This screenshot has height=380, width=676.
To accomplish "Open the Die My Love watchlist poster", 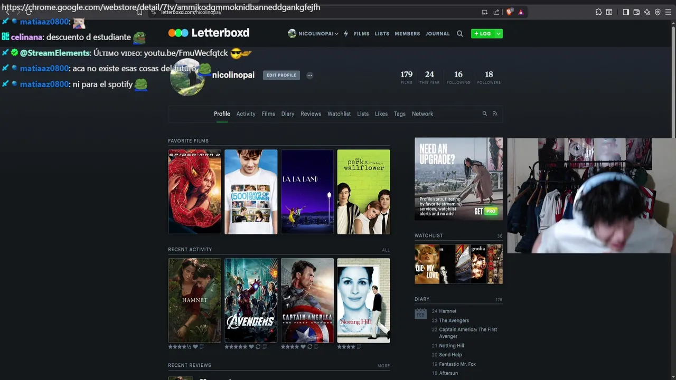I will [x=427, y=264].
